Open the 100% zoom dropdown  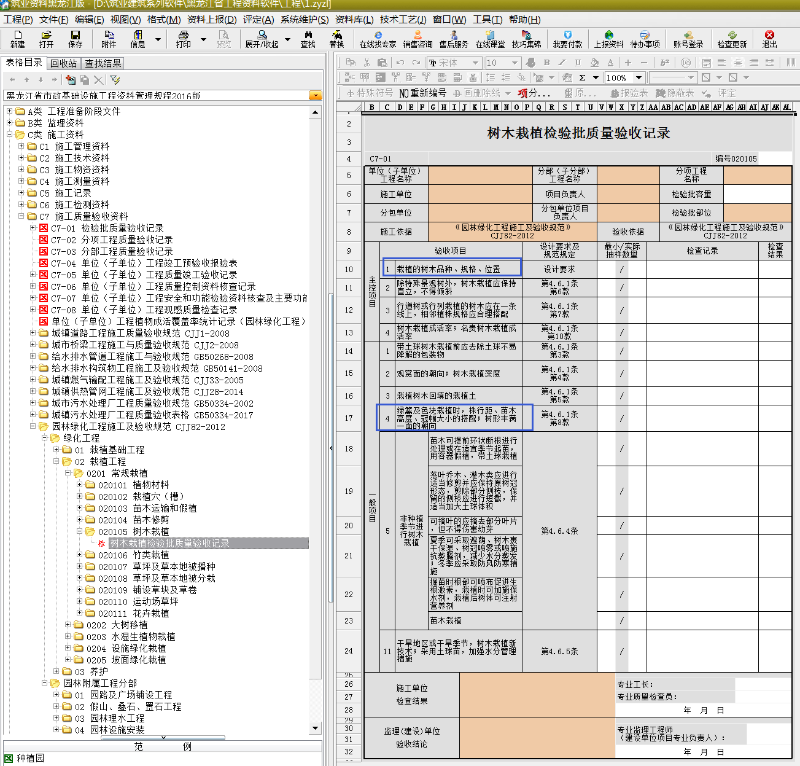tap(639, 78)
